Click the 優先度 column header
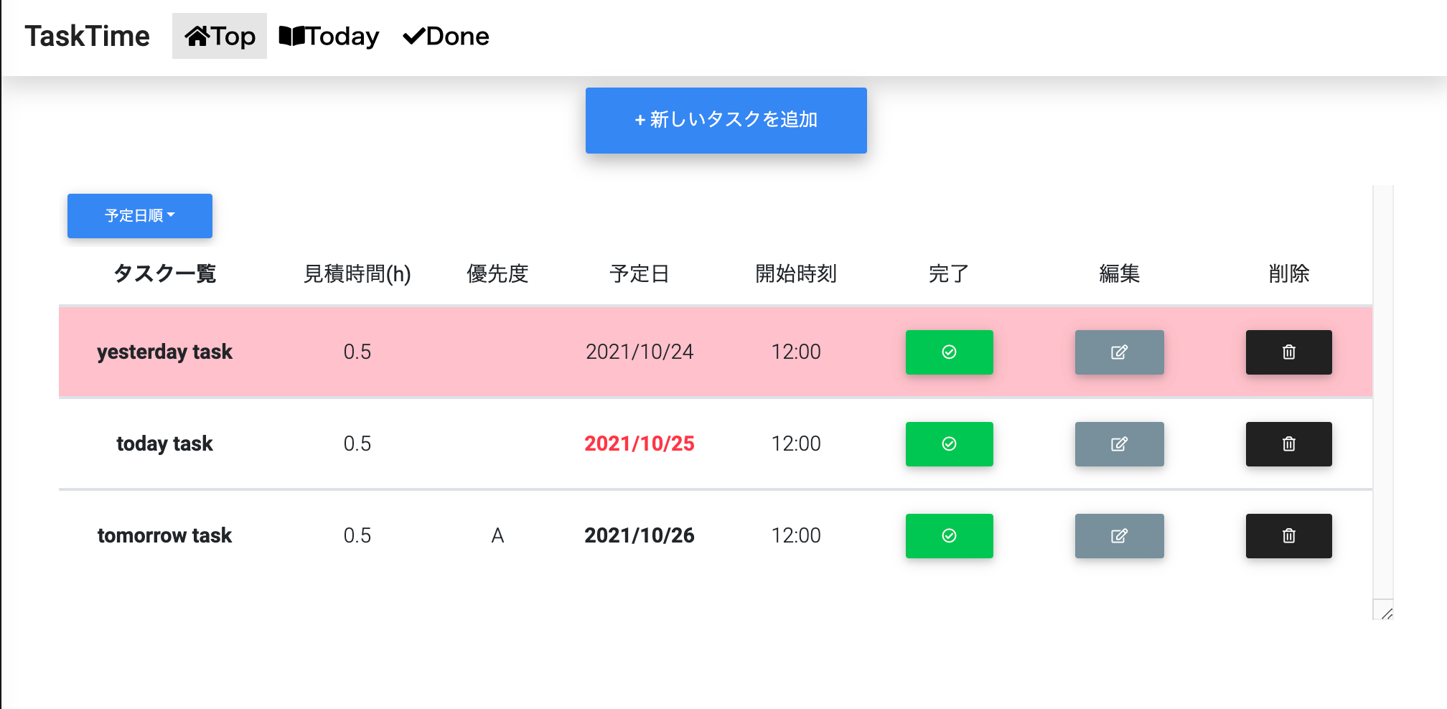1447x709 pixels. (x=497, y=274)
